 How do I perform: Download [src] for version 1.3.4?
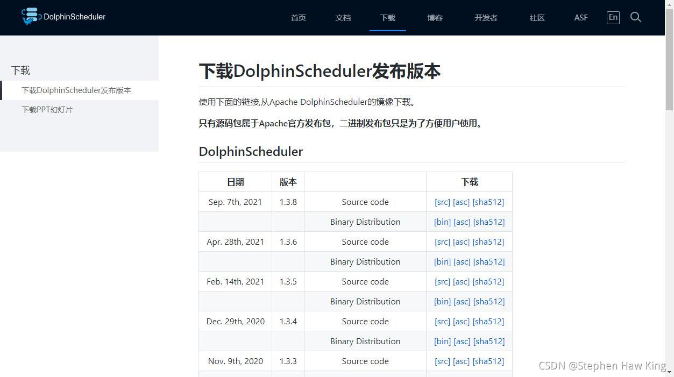(x=443, y=322)
